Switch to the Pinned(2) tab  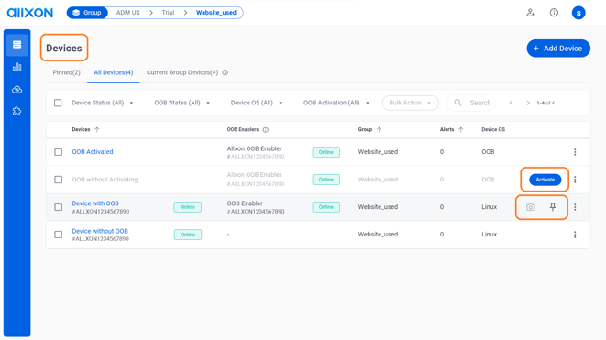point(67,72)
